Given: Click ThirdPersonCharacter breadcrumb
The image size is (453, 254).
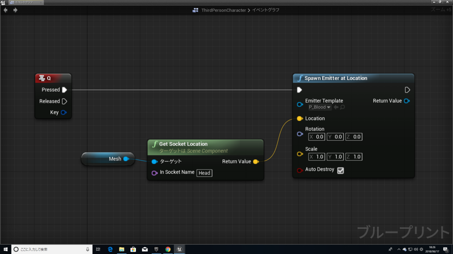Looking at the screenshot, I should [223, 10].
